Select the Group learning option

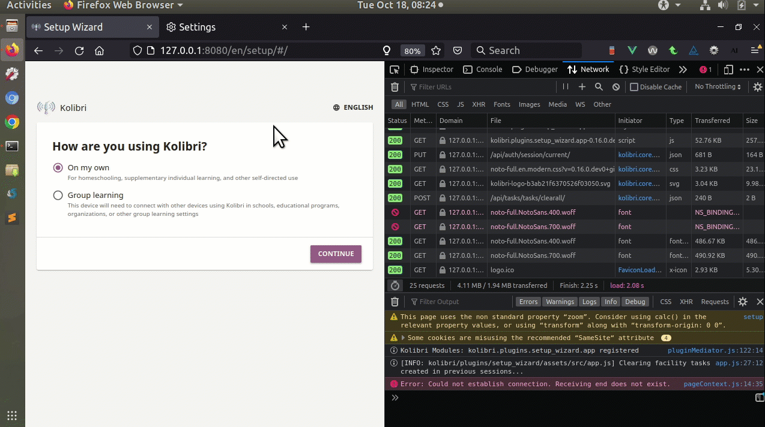coord(58,196)
